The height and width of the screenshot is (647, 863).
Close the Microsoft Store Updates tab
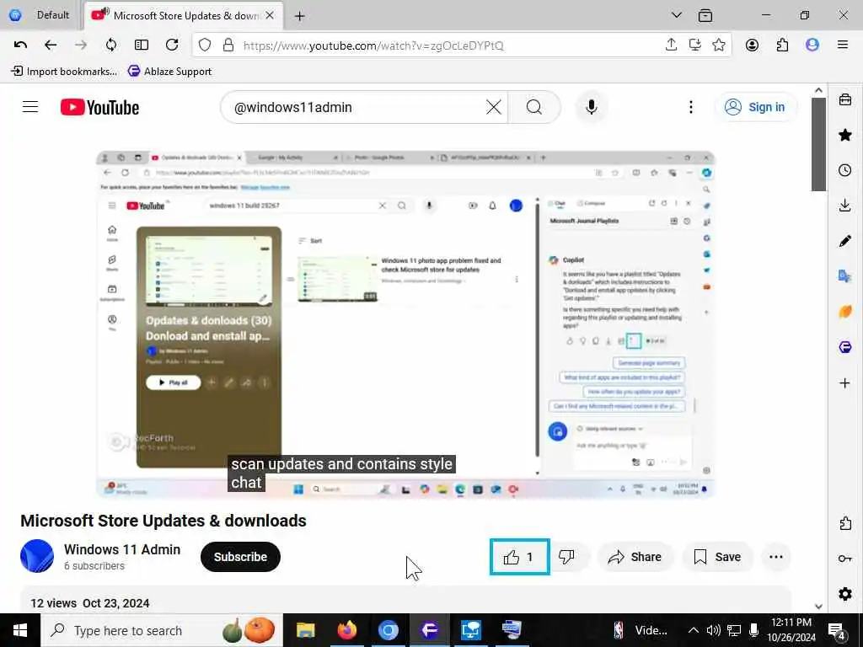pos(270,15)
